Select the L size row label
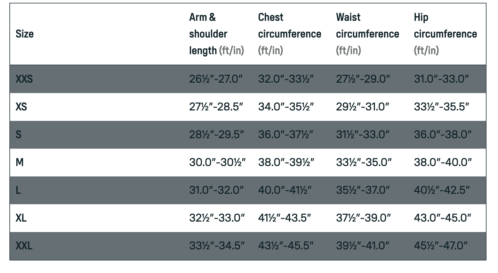The image size is (498, 273). click(x=18, y=190)
